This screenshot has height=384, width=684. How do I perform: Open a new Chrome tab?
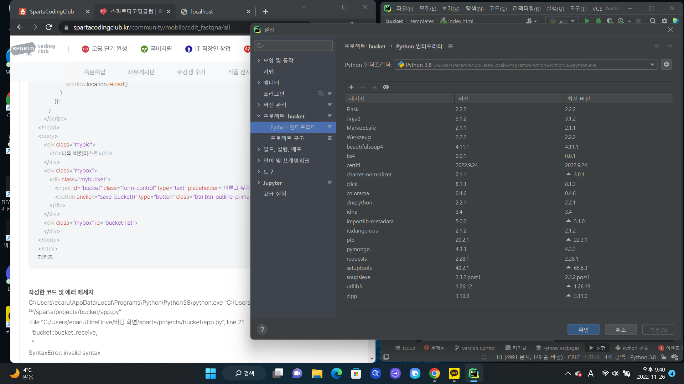[265, 12]
